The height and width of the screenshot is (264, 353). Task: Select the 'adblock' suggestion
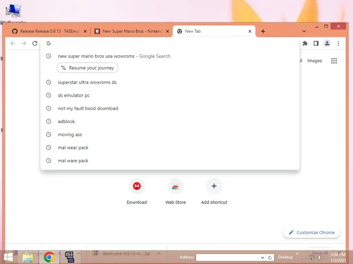170,121
